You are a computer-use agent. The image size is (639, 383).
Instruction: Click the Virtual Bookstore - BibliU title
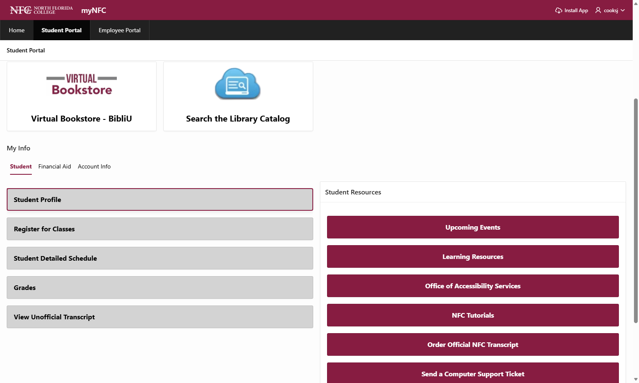tap(82, 119)
